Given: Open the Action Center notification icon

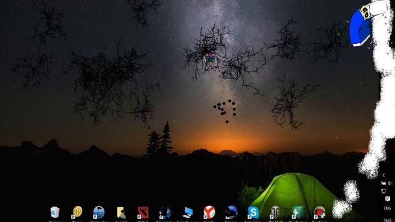Looking at the screenshot, I should click(388, 199).
